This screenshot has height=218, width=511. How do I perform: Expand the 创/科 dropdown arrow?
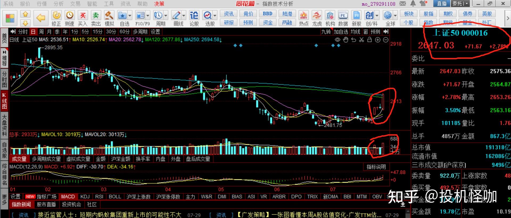point(377,15)
